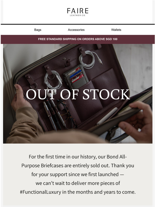
Task: Go to the Accessories category
Action: [x=76, y=30]
